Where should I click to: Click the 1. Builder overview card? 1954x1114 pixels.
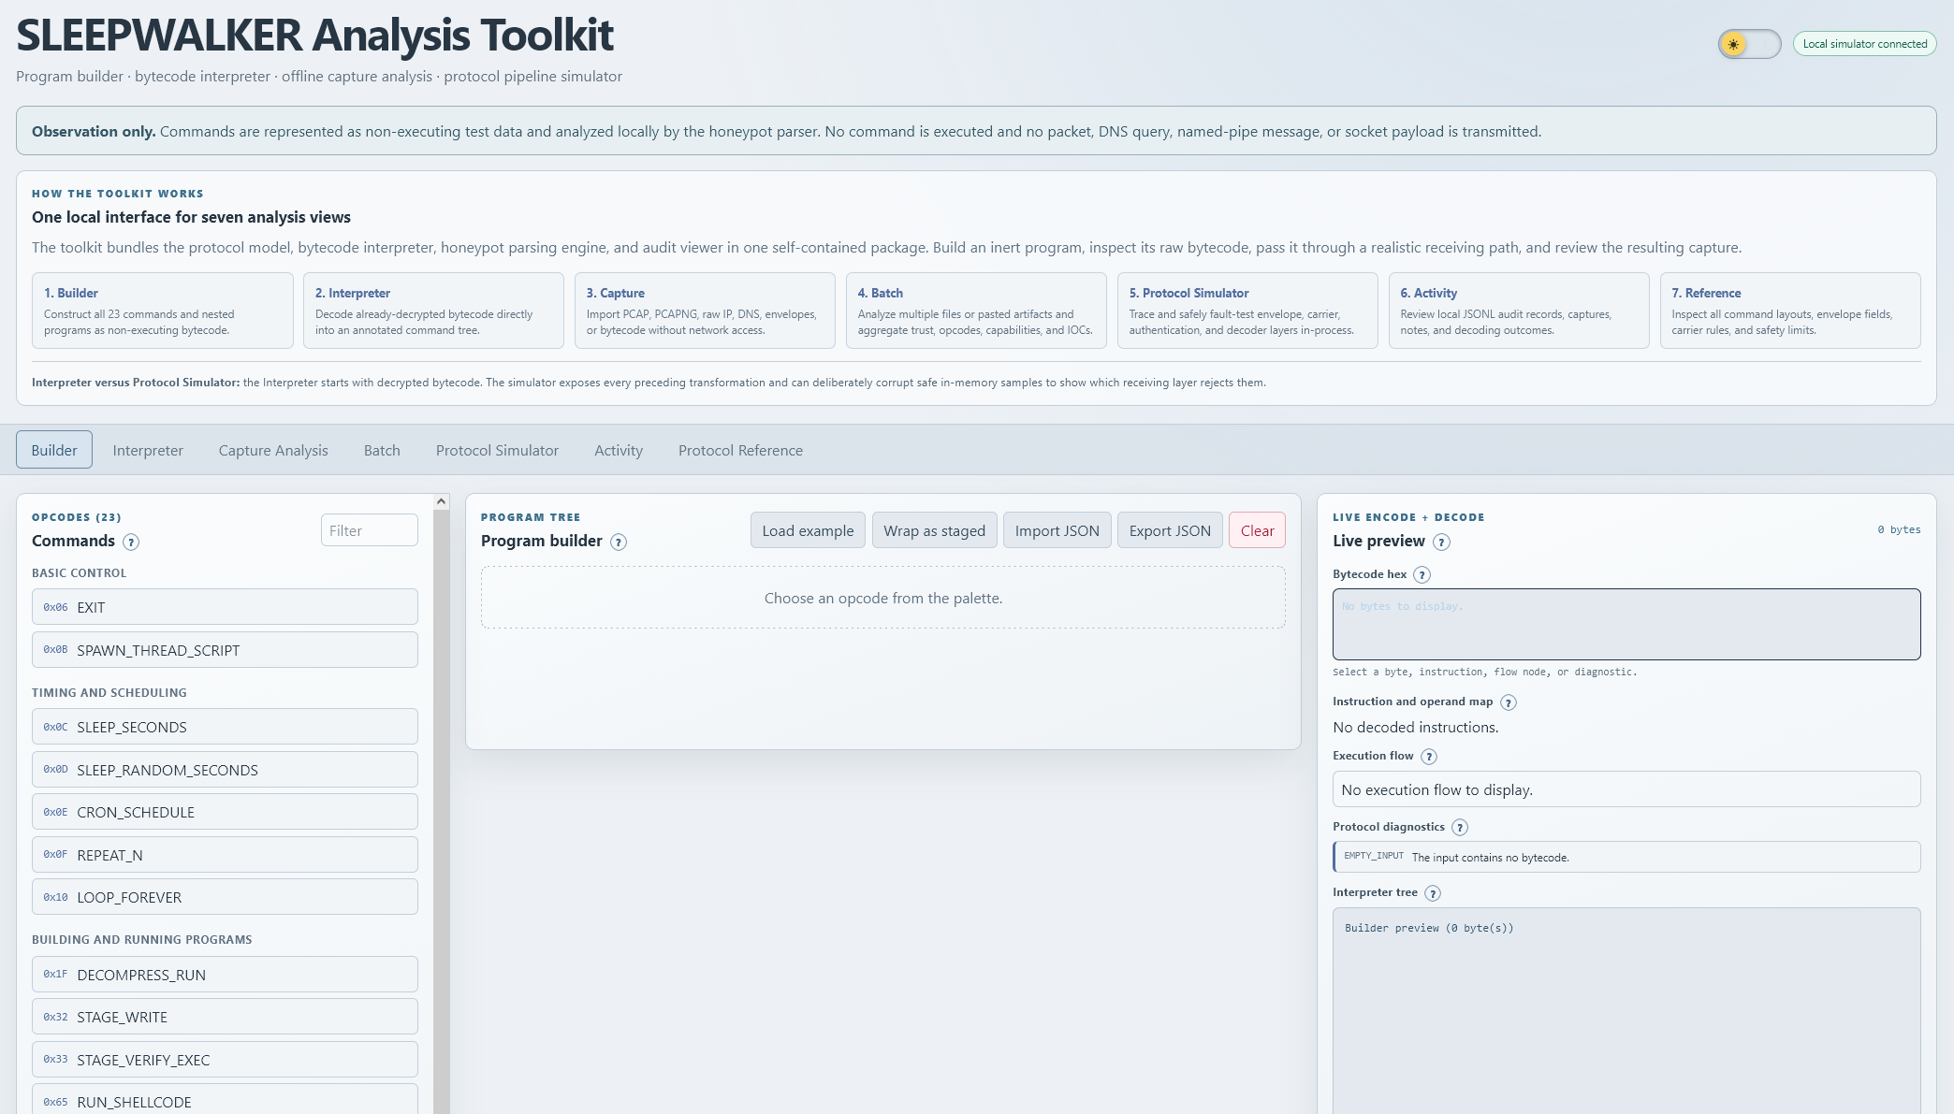click(163, 311)
